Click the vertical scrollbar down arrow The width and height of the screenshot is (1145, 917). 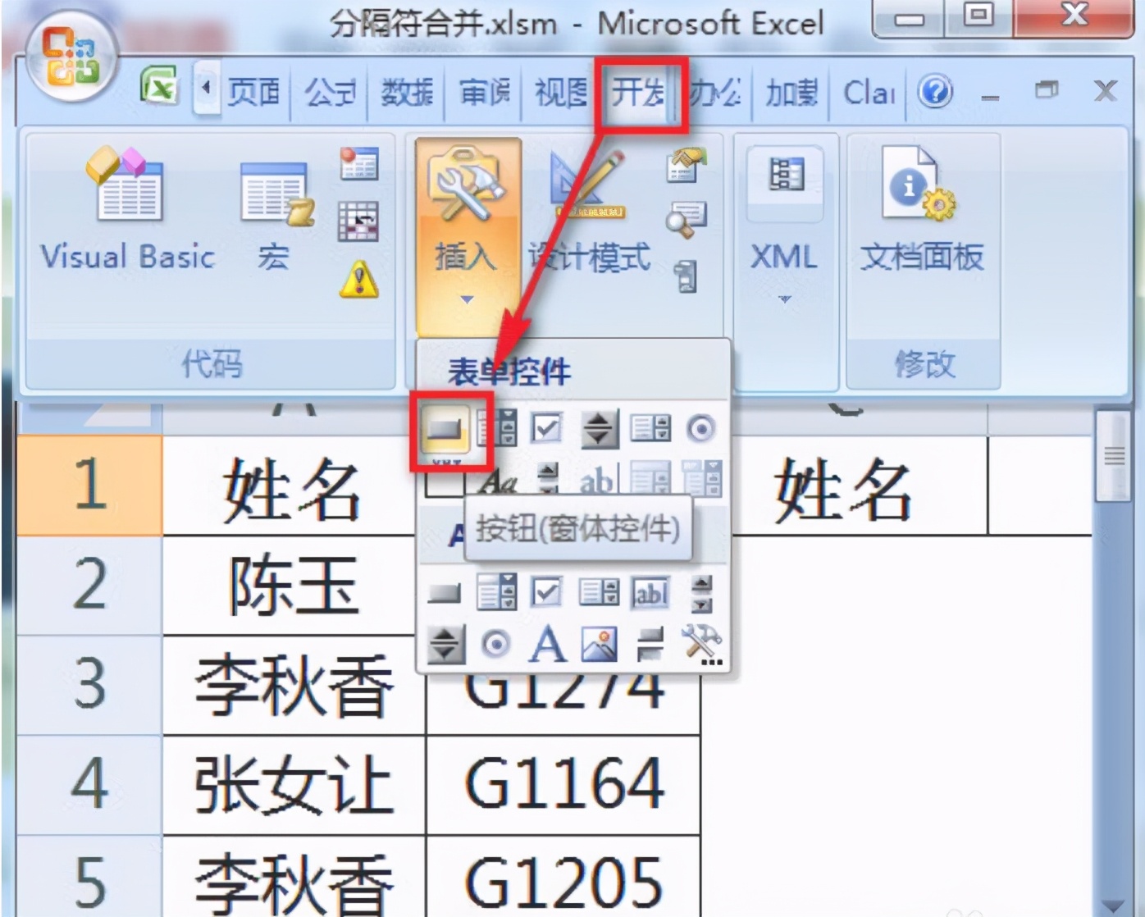coord(1113,905)
